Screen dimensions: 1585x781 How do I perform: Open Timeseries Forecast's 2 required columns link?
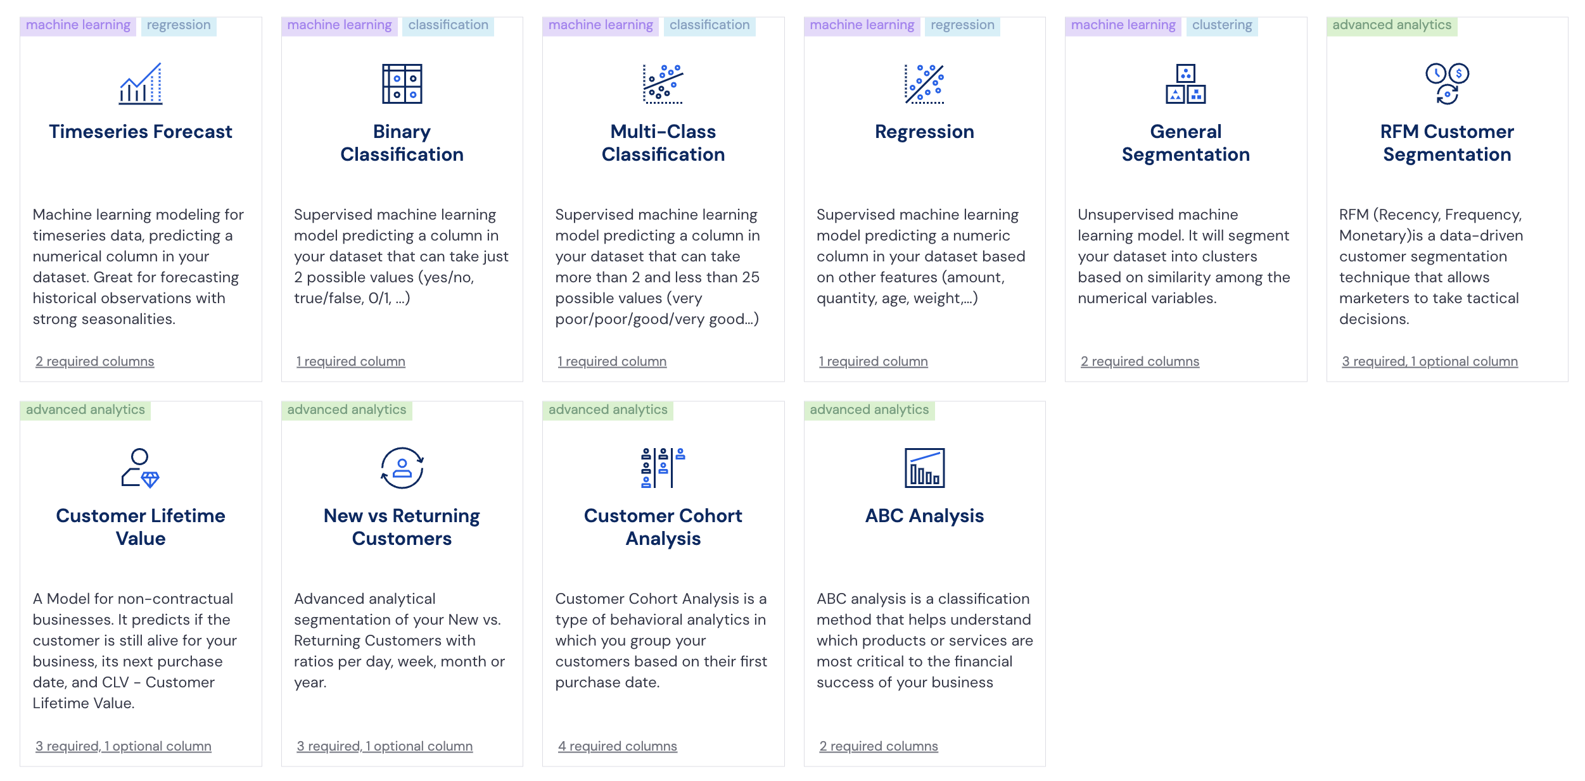pyautogui.click(x=95, y=361)
